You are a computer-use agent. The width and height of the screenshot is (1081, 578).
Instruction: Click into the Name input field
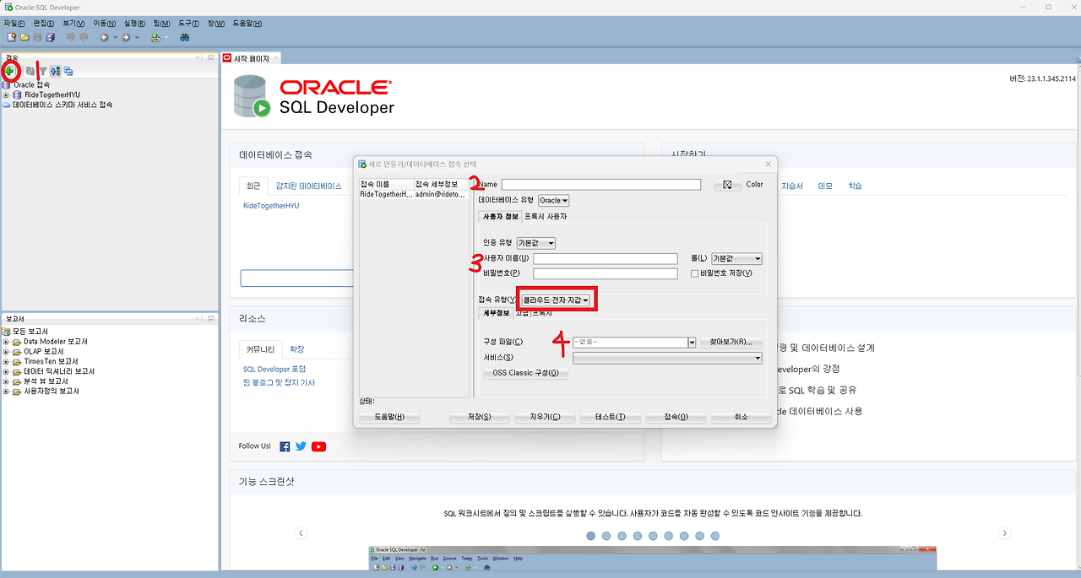pos(601,185)
